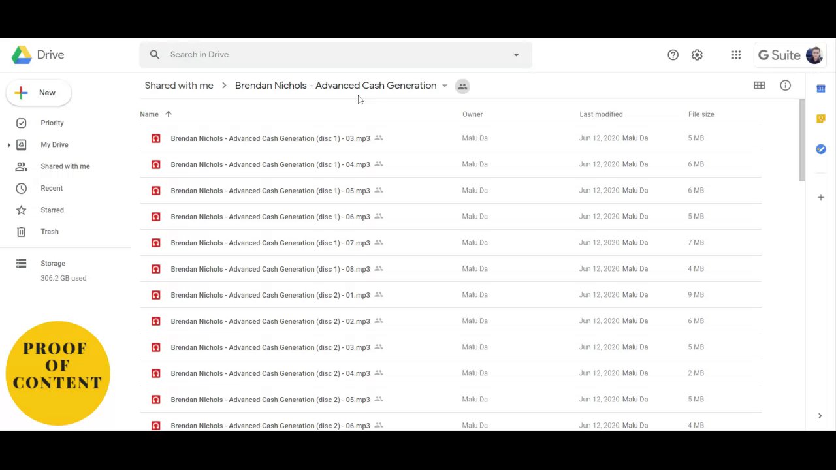This screenshot has width=836, height=470.
Task: Click in the Search in Drive field
Action: tap(336, 55)
